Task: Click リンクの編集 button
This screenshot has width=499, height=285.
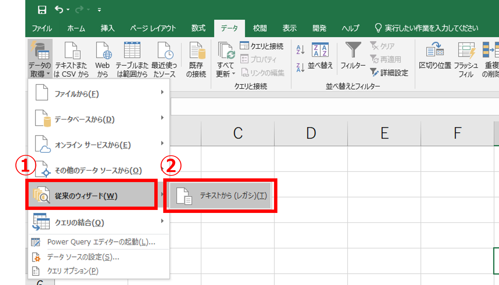Action: 263,73
